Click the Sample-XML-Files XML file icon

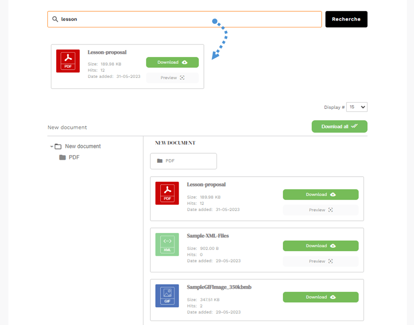167,245
